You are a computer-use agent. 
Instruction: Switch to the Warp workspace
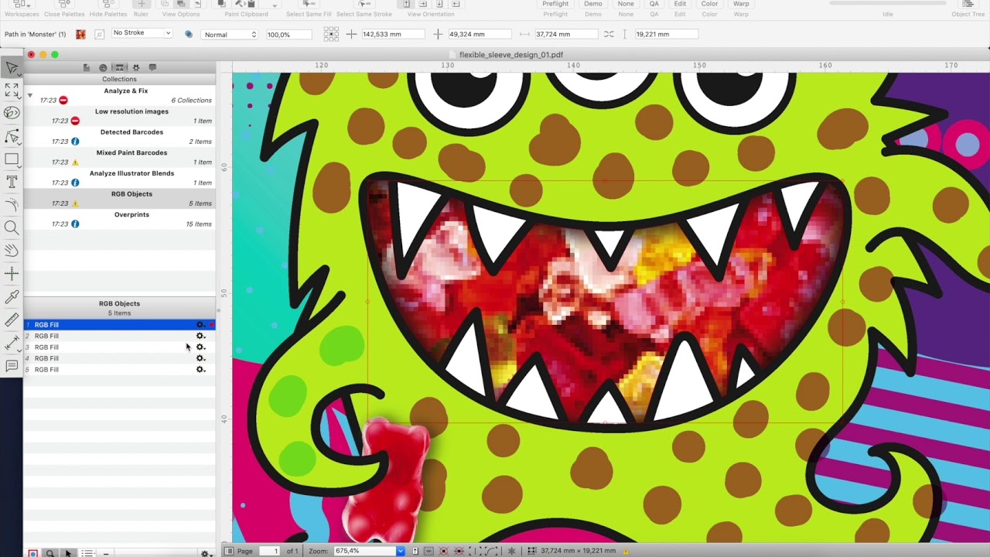click(x=741, y=4)
